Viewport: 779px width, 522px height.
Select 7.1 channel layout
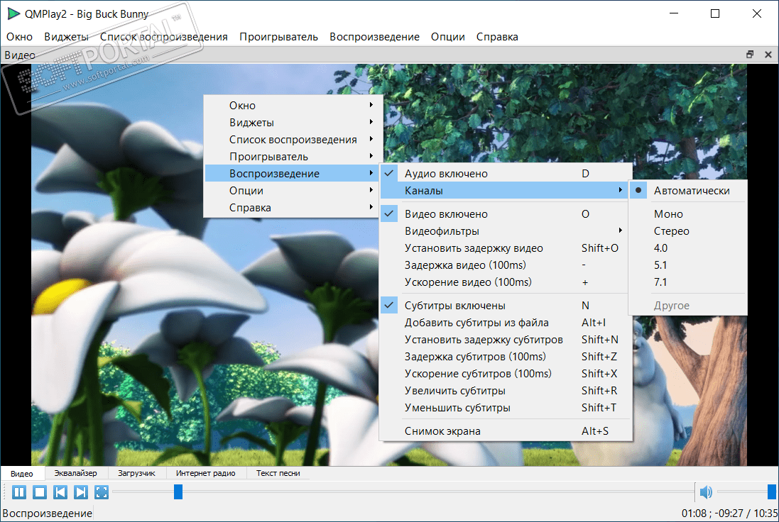click(687, 282)
